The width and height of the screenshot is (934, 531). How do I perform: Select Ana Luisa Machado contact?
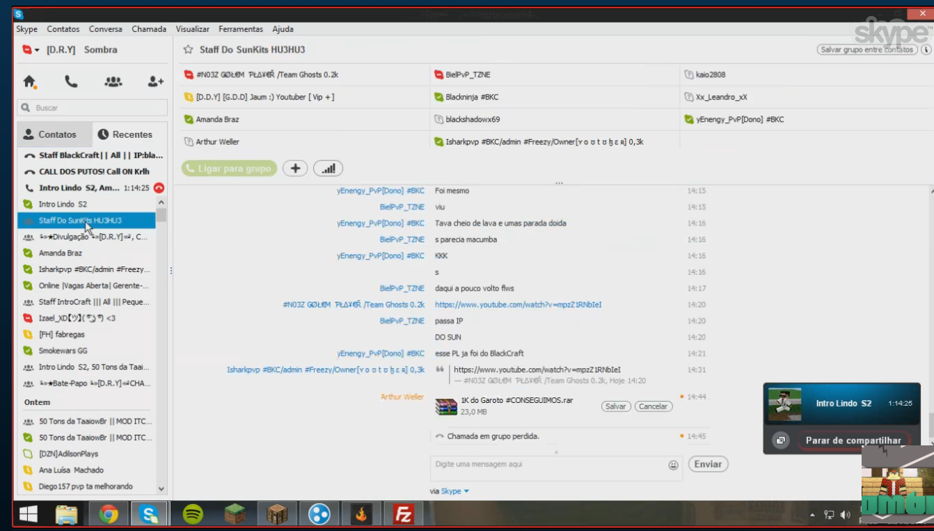(x=86, y=470)
